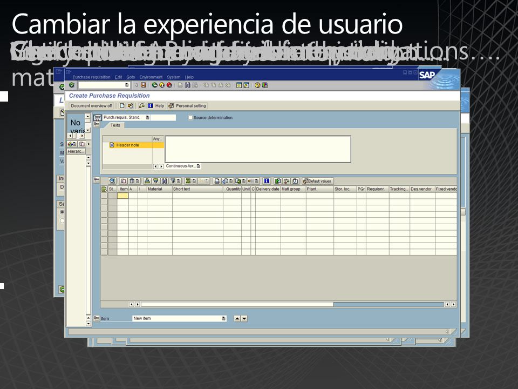Click the Sort descending icon in grid toolbar
This screenshot has height=389, width=518.
point(155,181)
